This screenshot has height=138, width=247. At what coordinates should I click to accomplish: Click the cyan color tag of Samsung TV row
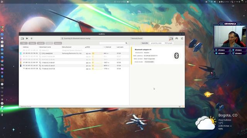20,53
